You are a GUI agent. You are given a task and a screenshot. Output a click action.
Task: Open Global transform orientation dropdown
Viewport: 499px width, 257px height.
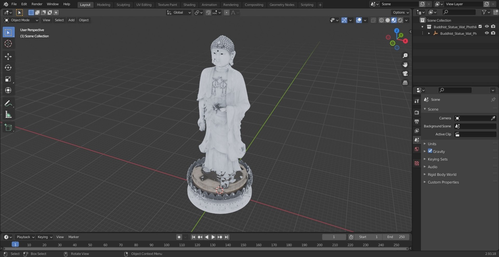tap(179, 12)
